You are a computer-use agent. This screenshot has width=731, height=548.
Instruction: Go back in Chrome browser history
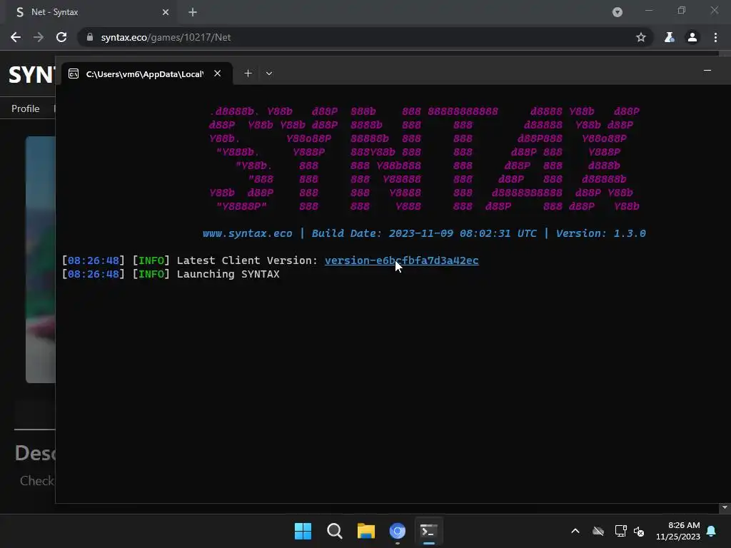click(16, 37)
